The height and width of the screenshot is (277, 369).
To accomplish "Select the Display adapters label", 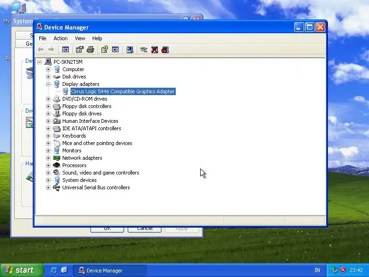I will click(81, 84).
